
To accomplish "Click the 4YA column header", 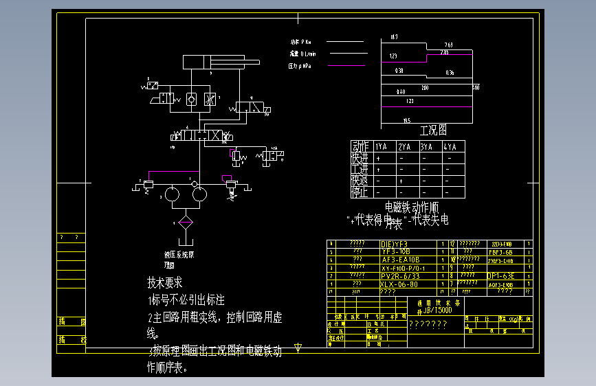I will click(x=450, y=147).
